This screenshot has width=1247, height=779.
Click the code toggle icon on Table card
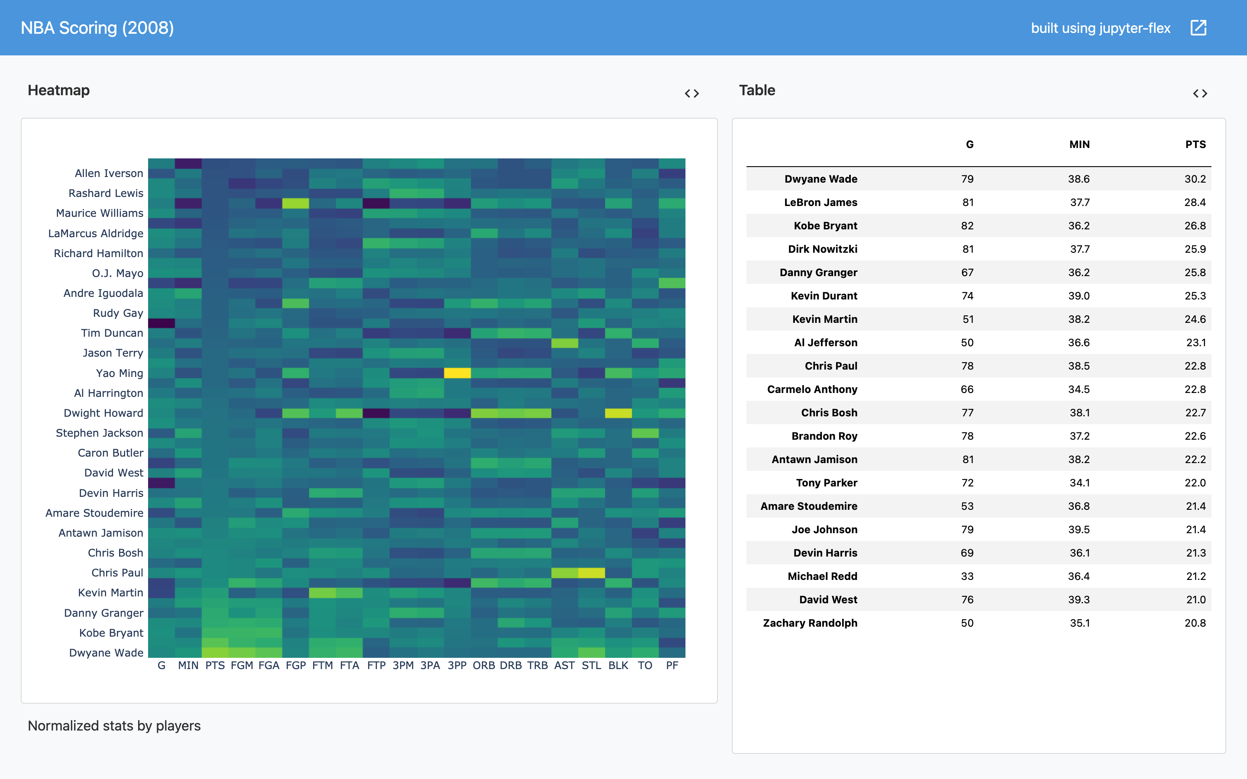tap(1201, 93)
